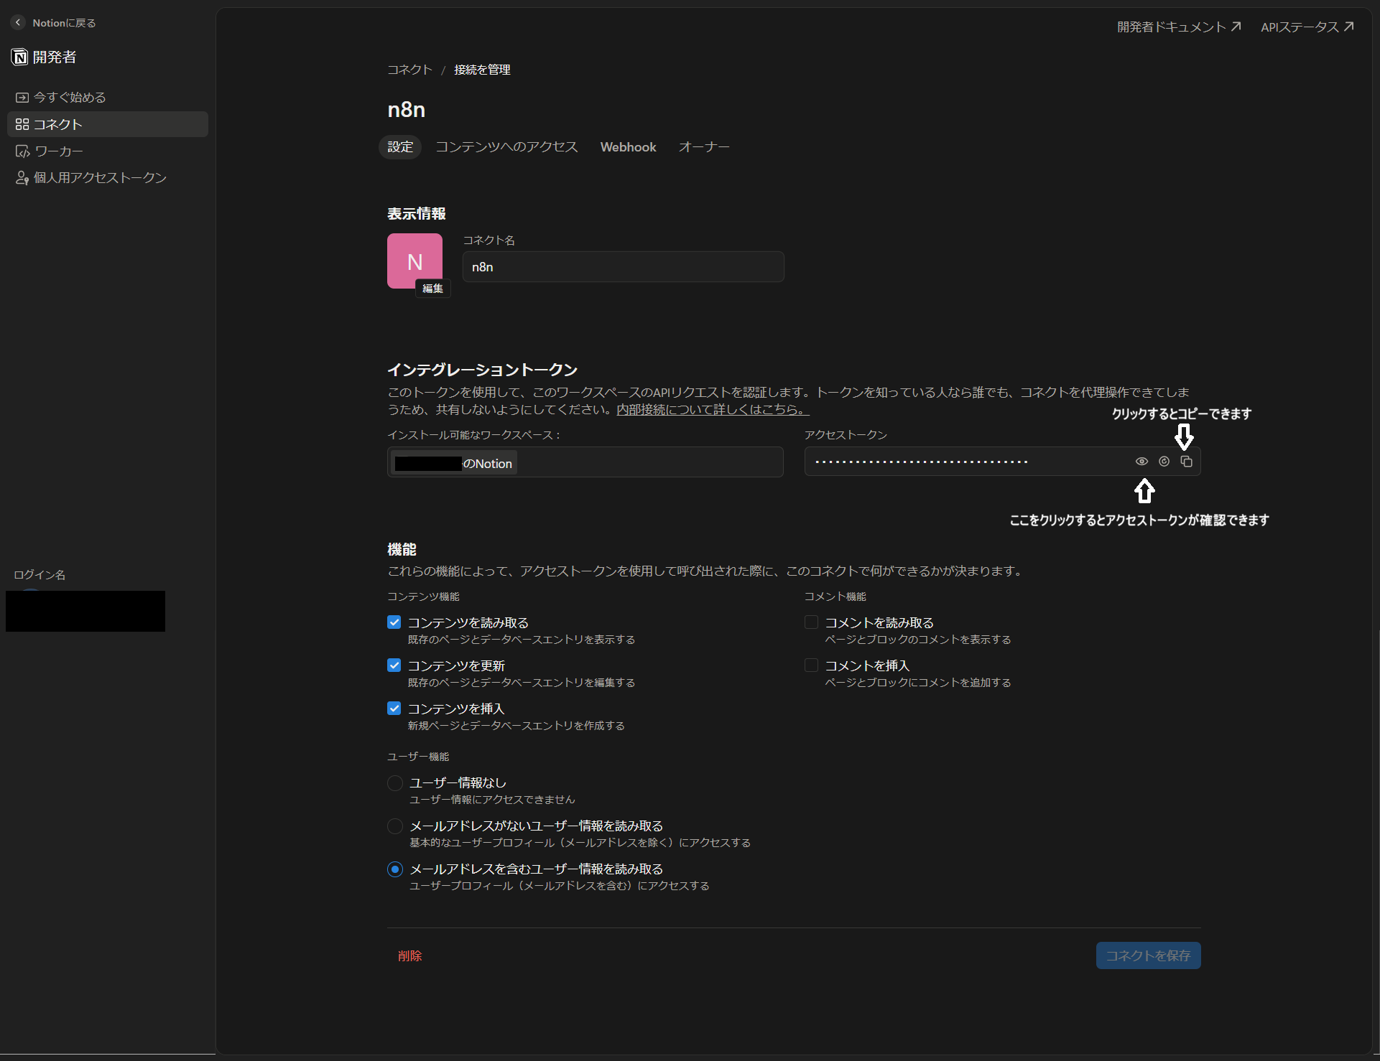Click the コネクト grid icon in sidebar

[x=22, y=124]
